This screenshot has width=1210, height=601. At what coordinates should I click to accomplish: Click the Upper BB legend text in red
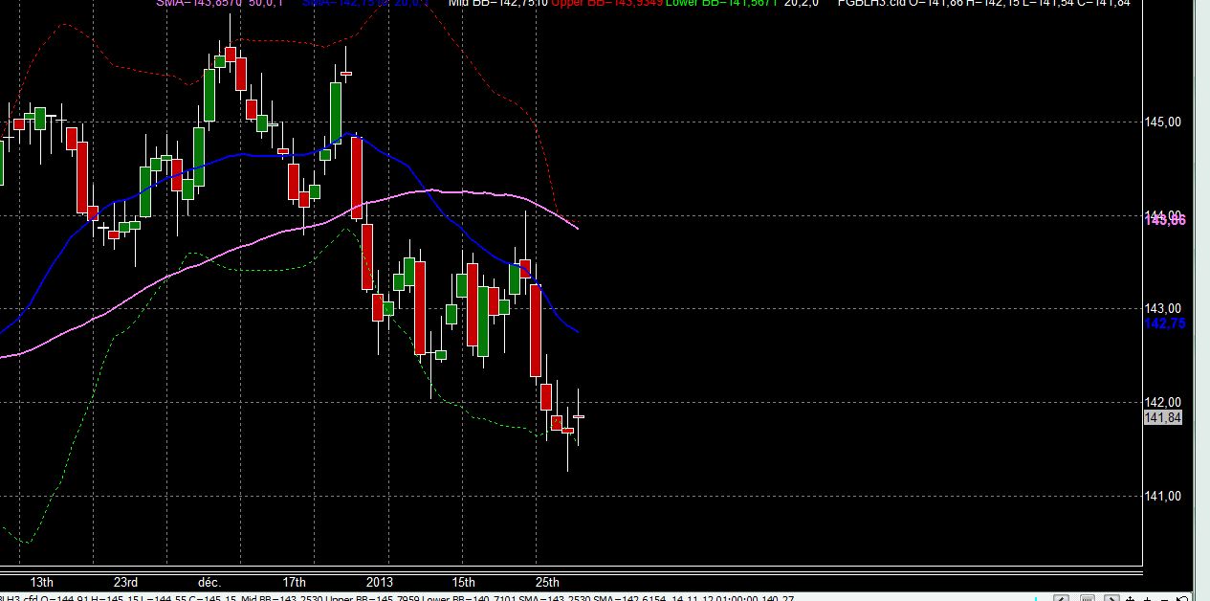pyautogui.click(x=607, y=4)
